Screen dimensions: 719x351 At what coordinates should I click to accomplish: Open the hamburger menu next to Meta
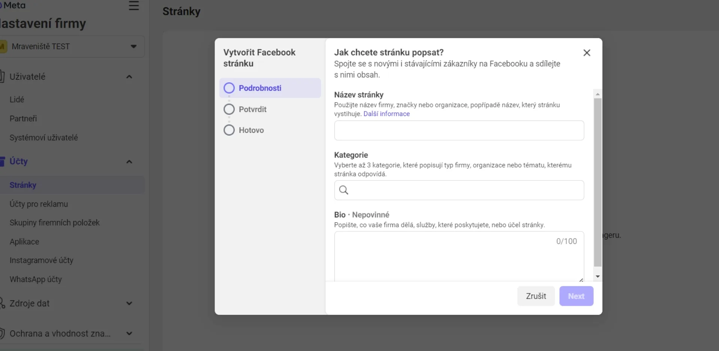pyautogui.click(x=134, y=6)
